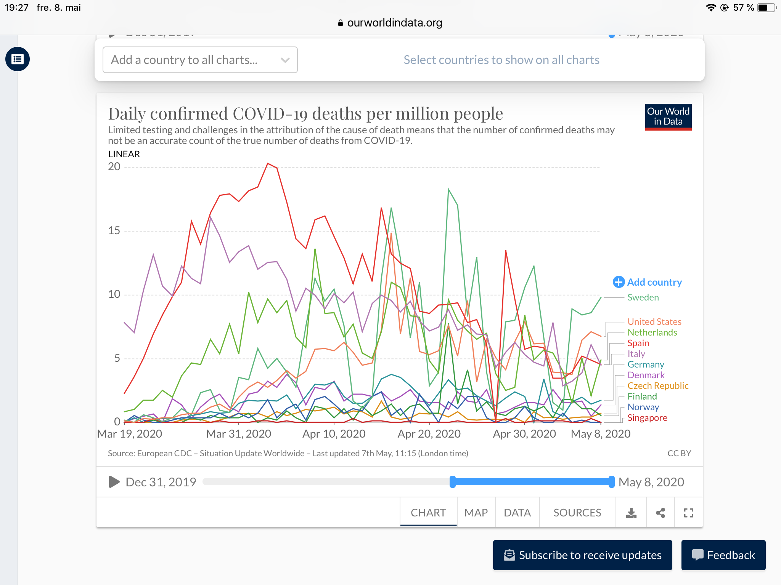Toggle the LINEAR scale label
Screen dimensions: 781x585
click(x=124, y=154)
